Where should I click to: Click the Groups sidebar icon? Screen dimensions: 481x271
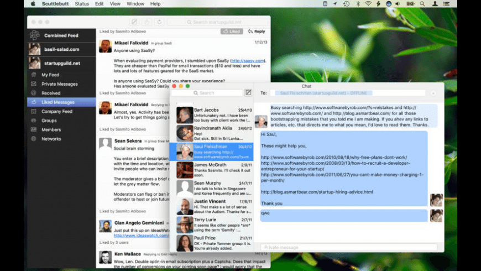(34, 121)
